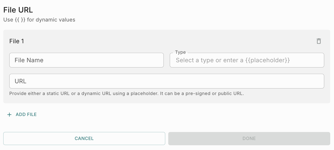Image resolution: width=334 pixels, height=150 pixels.
Task: Click the disabled DONE button
Action: point(249,138)
